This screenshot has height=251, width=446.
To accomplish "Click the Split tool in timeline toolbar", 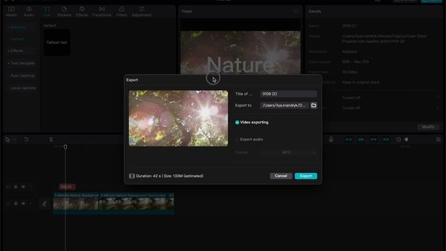I will 51,139.
